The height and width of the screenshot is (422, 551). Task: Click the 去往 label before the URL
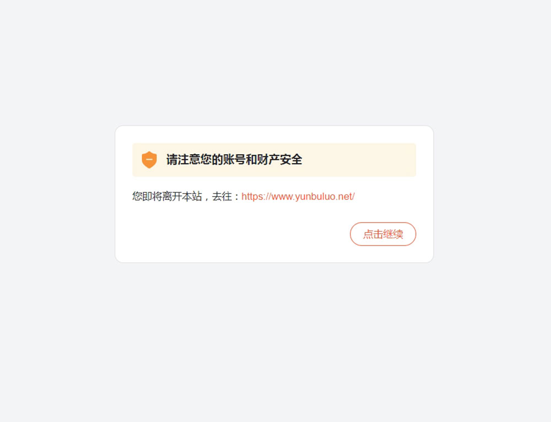pyautogui.click(x=222, y=197)
